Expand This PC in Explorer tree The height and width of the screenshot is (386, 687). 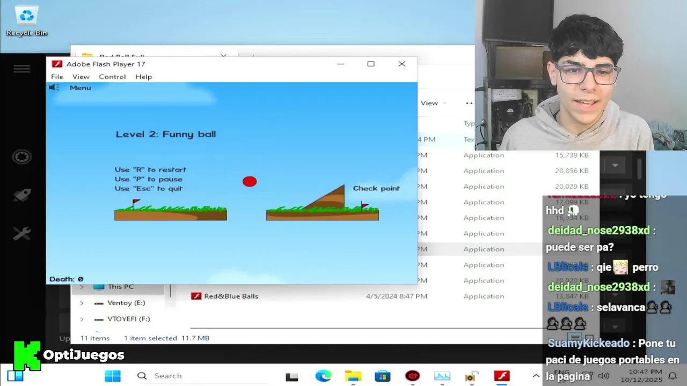(82, 287)
